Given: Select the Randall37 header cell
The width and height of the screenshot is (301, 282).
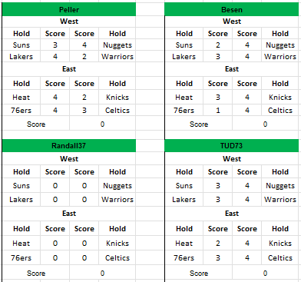Looking at the screenshot, I should [x=69, y=146].
